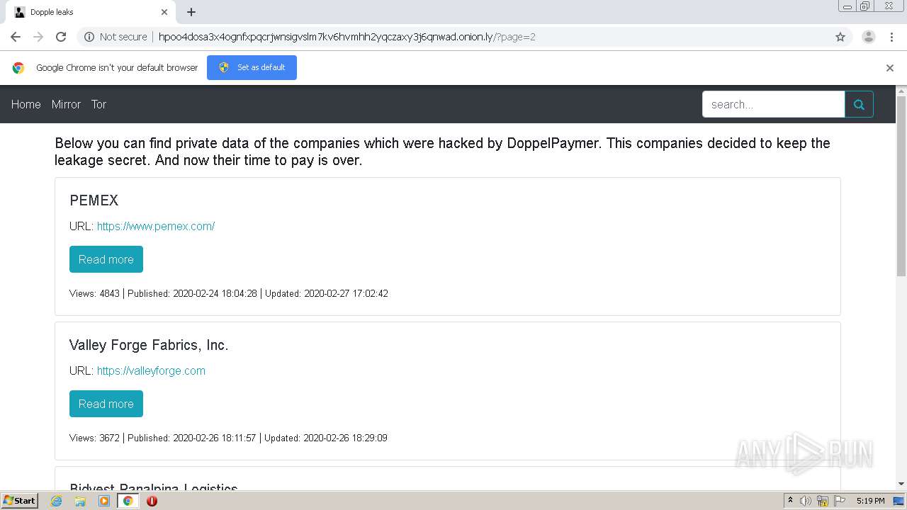The image size is (907, 510).
Task: Click the Set as default button
Action: pyautogui.click(x=252, y=67)
